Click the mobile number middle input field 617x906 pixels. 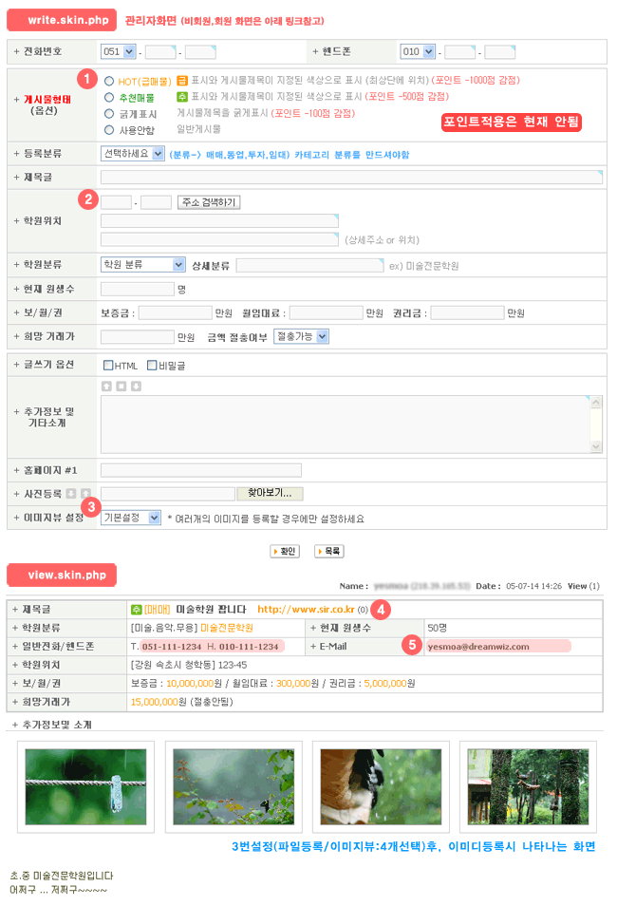(x=459, y=52)
